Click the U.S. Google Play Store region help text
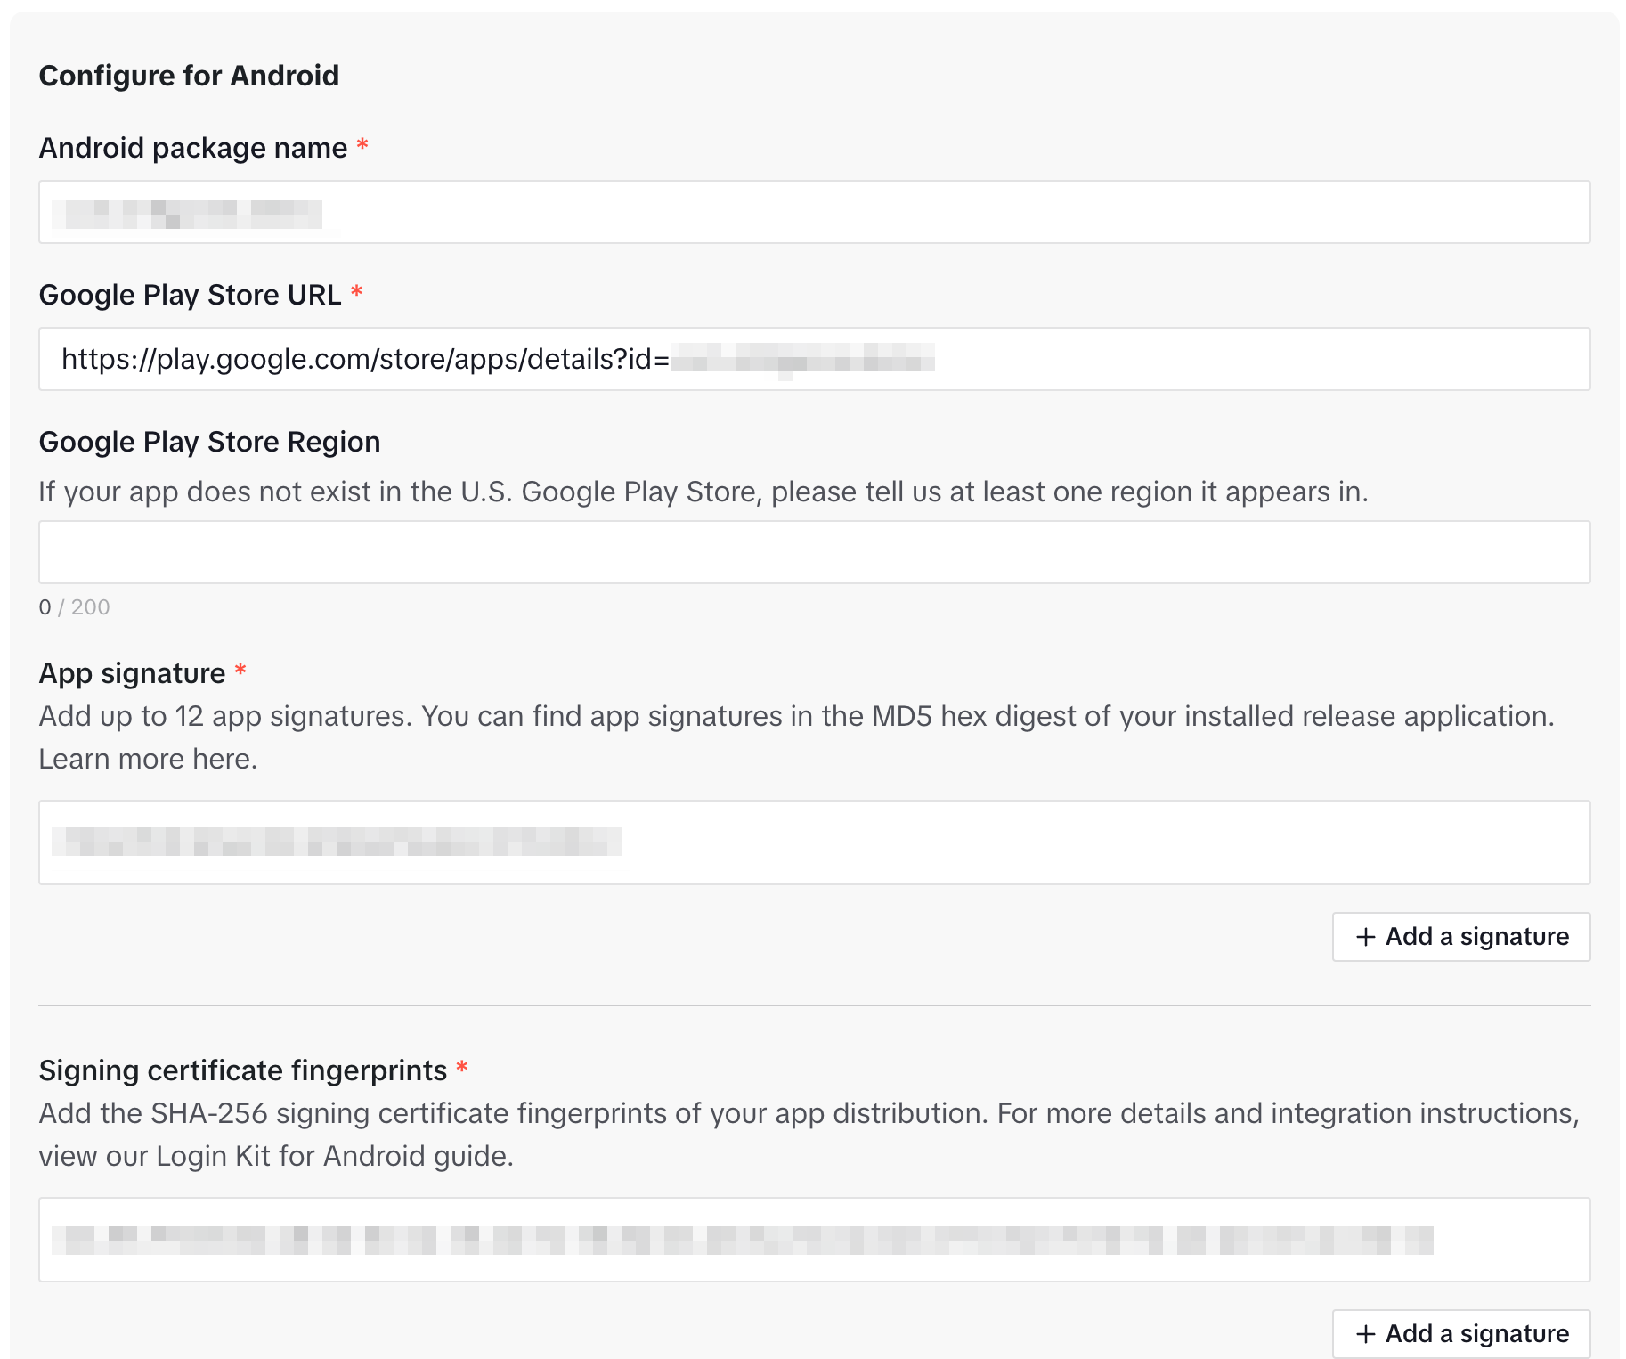 point(703,492)
